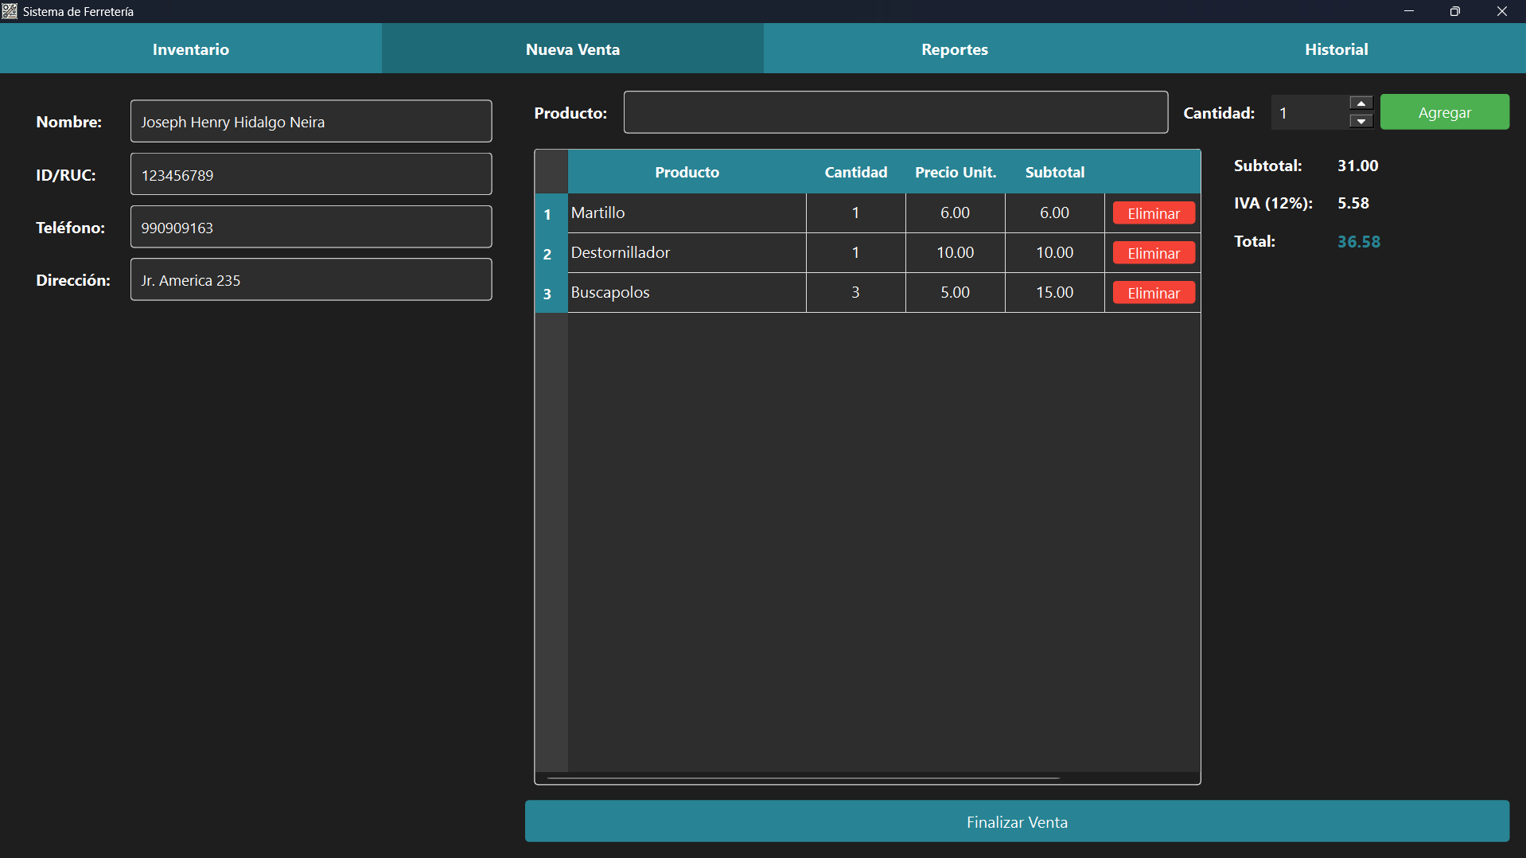1526x858 pixels.
Task: Remove Martillo with its Eliminar button
Action: point(1153,213)
